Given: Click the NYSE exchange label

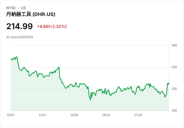Looking at the screenshot, I should click(11, 8).
